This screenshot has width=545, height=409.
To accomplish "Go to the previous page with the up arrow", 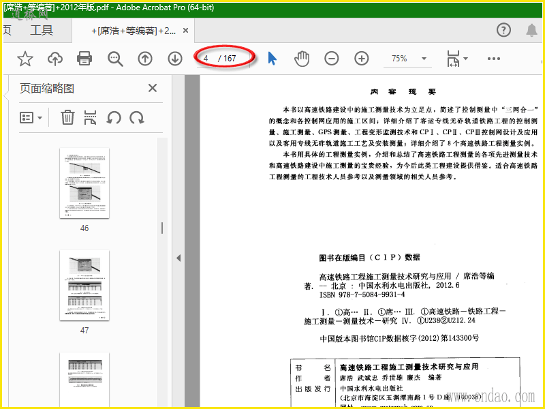I will 145,59.
